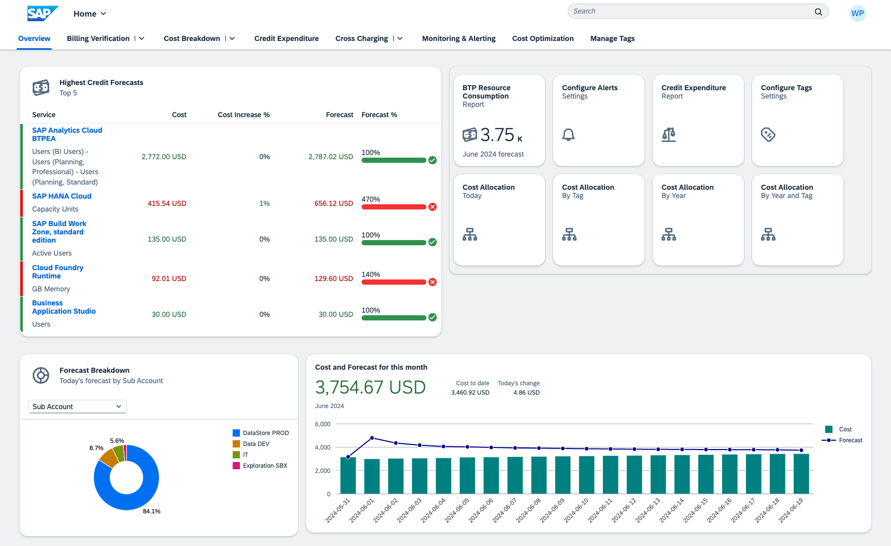Expand the Cross Charging submenu arrow
891x546 pixels.
(400, 38)
